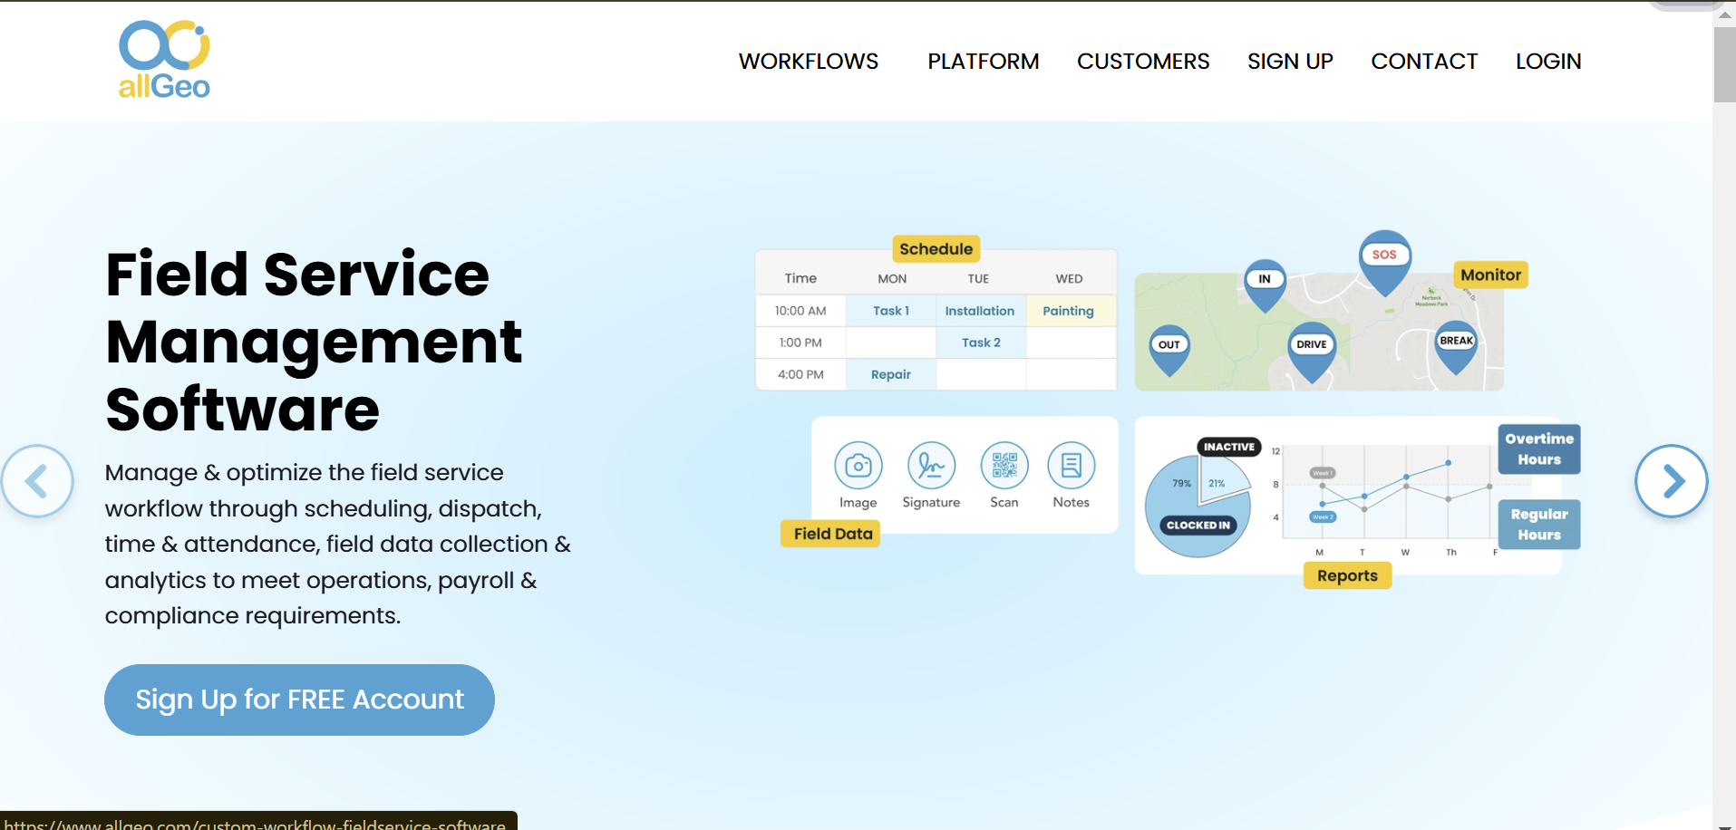Open the PLATFORM menu
Screen dimensions: 1736x830
(x=983, y=62)
